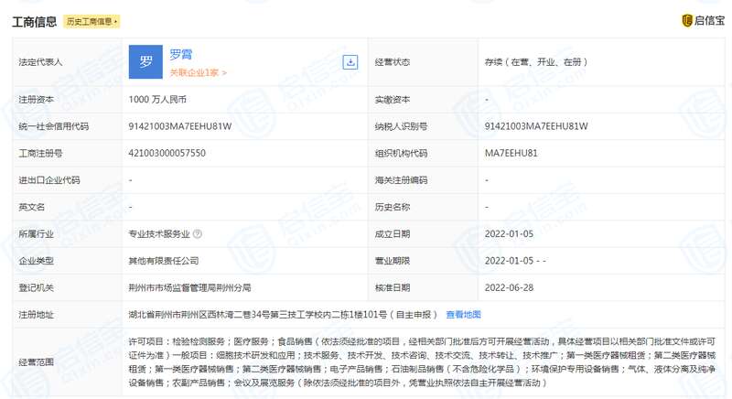
Task: Click the download icon beside 罗霄
Action: click(350, 62)
